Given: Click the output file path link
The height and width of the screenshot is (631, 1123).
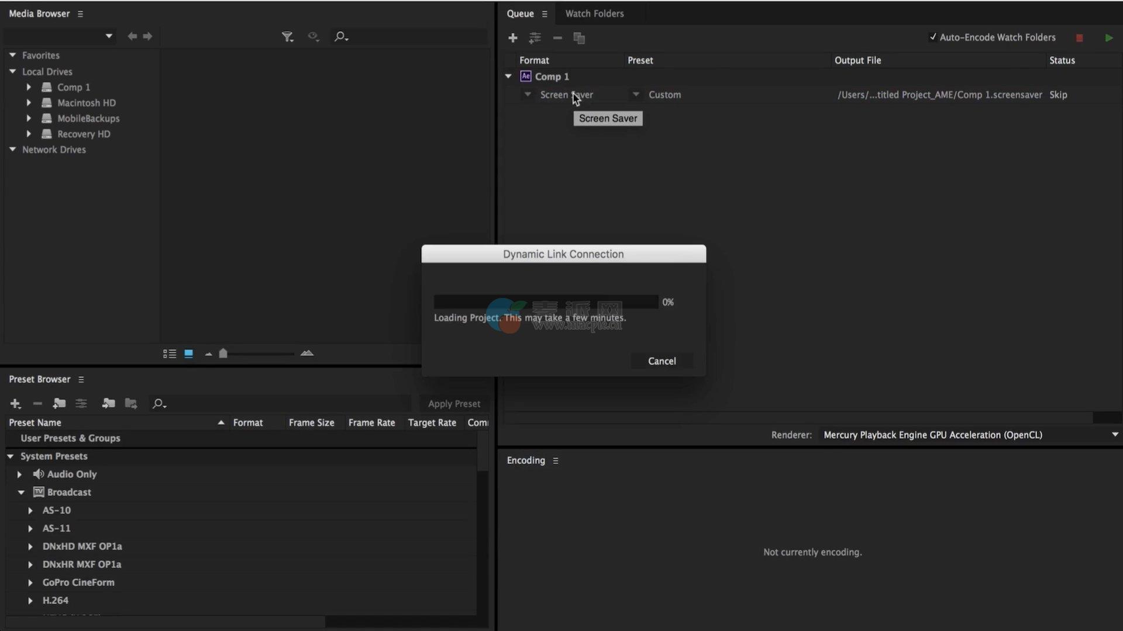Looking at the screenshot, I should 939,95.
